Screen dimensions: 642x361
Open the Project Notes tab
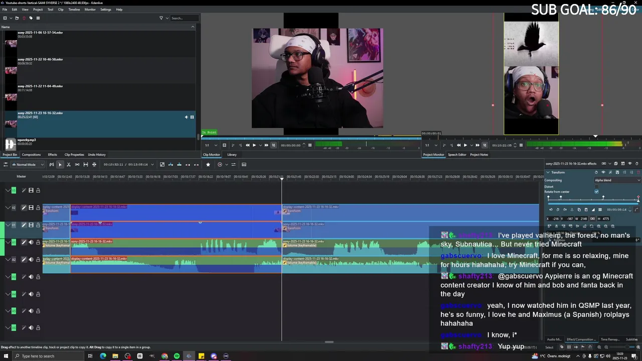point(479,154)
